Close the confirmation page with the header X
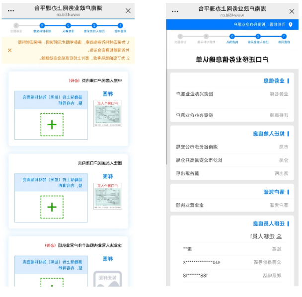This screenshot has height=297, width=302. [292, 11]
